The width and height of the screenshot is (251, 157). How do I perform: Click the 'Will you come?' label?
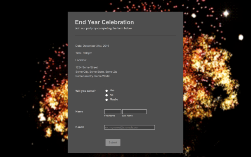click(85, 91)
